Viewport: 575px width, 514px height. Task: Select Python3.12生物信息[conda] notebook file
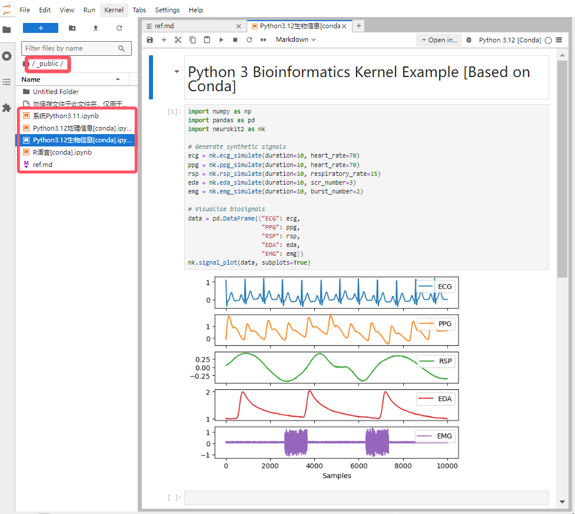click(x=77, y=141)
